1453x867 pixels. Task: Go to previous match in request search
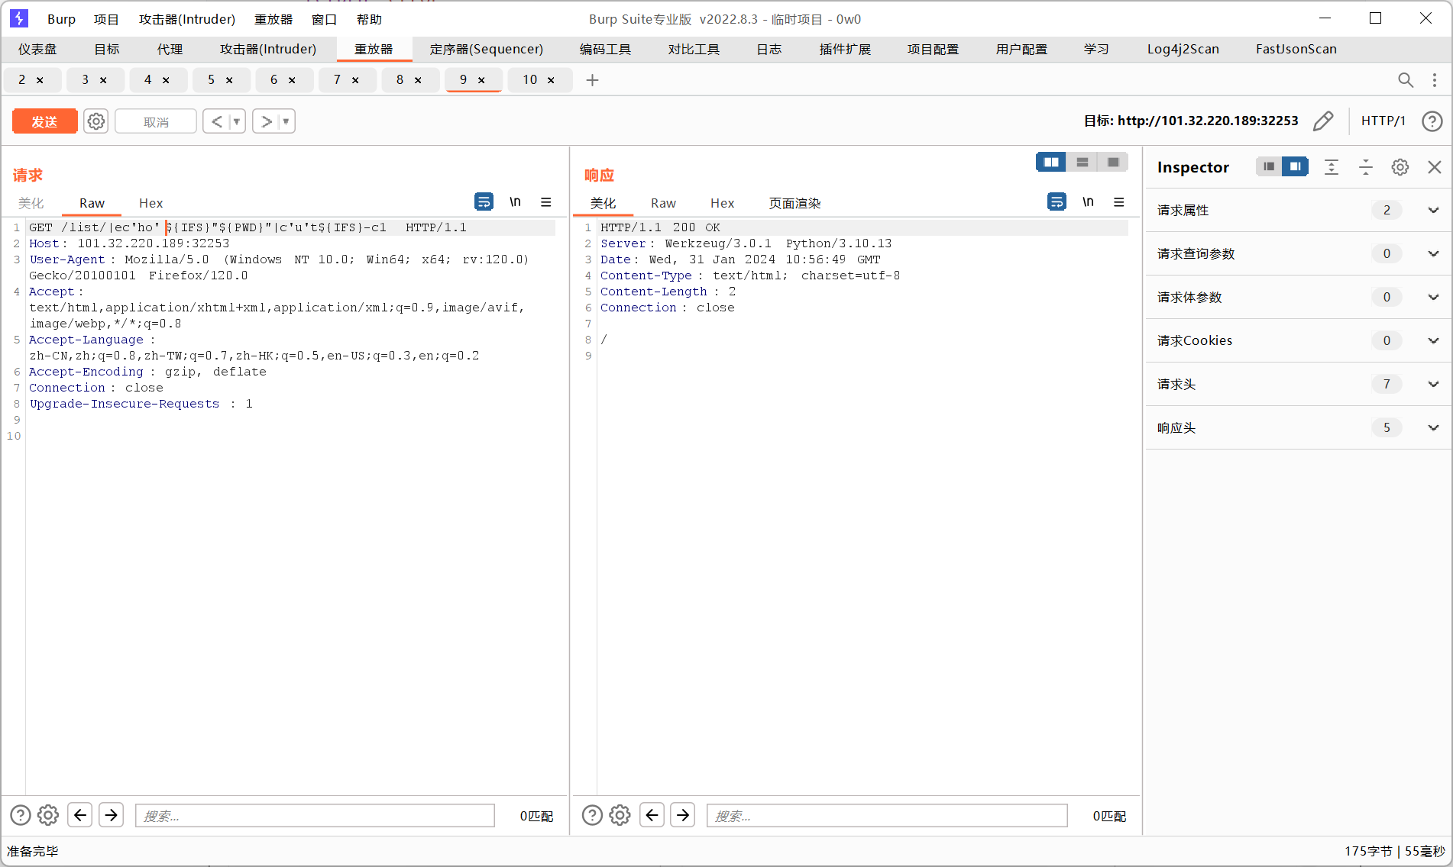click(80, 815)
